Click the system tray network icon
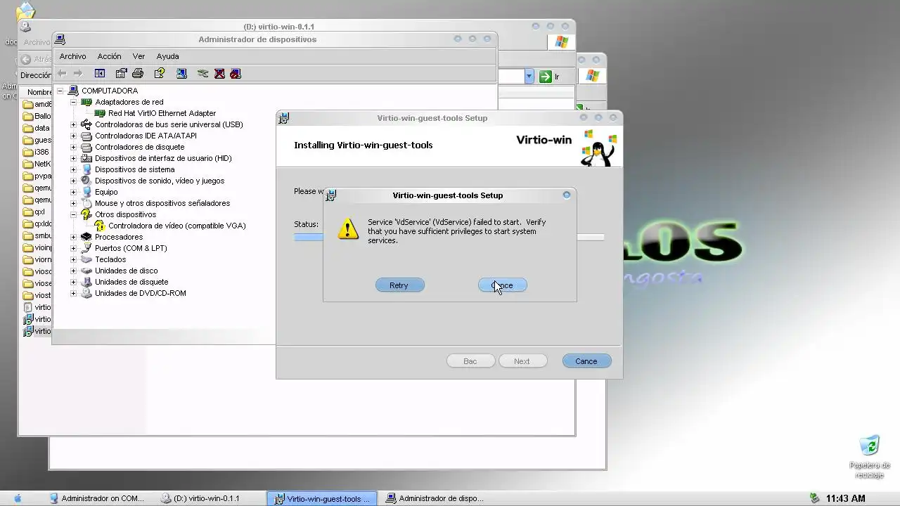900x506 pixels. click(x=814, y=498)
